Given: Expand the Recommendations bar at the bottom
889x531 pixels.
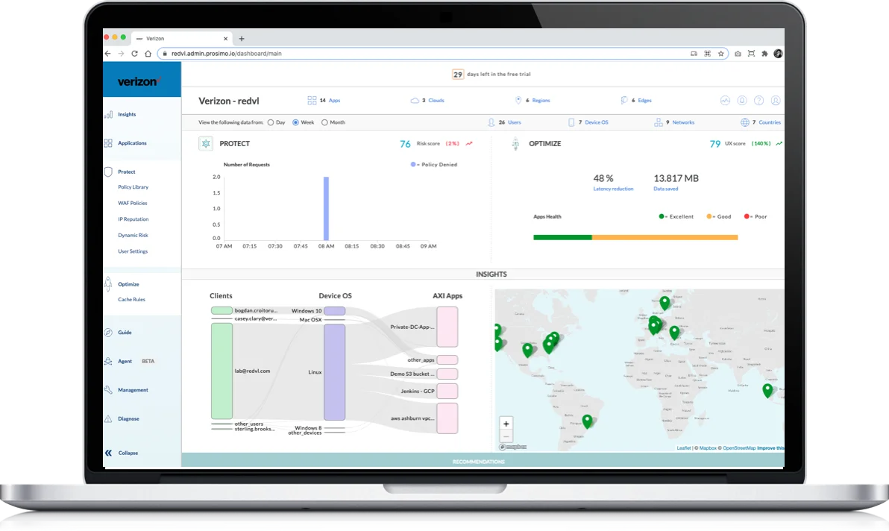Looking at the screenshot, I should point(478,462).
